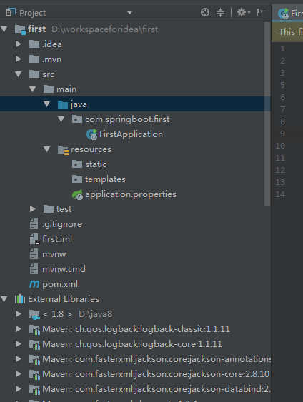The height and width of the screenshot is (402, 303).
Task: Expand the logback-core library entry
Action: [x=18, y=343]
